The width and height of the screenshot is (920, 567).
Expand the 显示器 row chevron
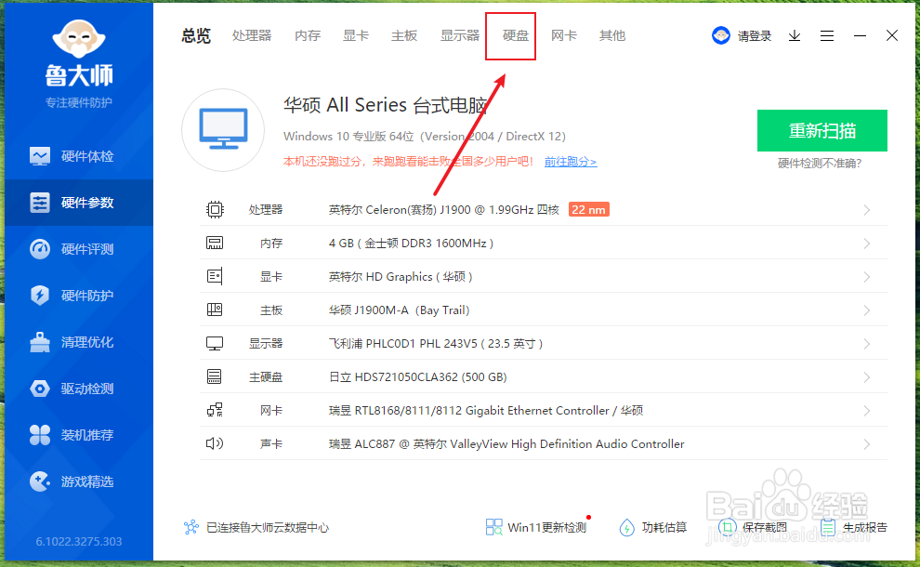tap(867, 344)
